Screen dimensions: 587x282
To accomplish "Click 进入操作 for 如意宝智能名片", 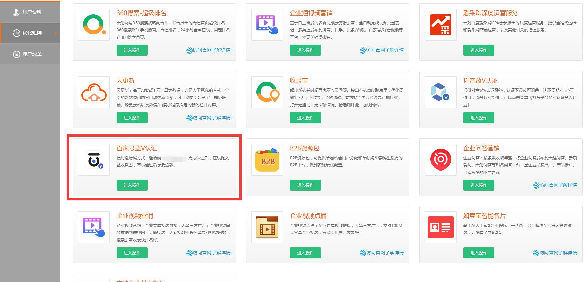I will [x=479, y=253].
